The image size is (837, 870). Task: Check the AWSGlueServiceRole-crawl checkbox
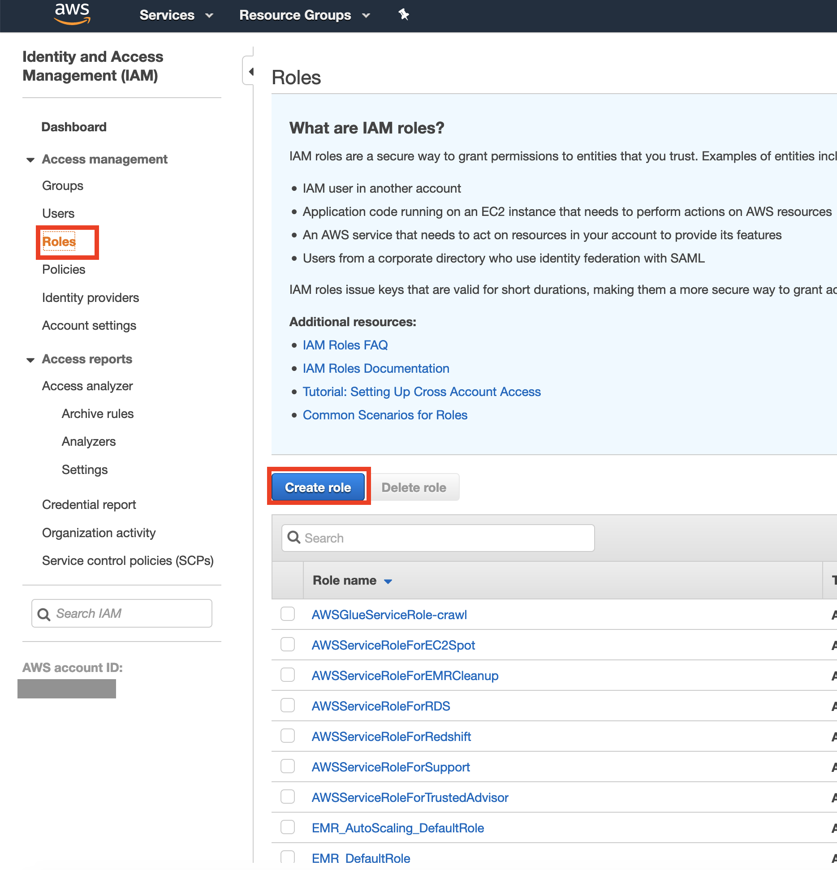coord(288,614)
